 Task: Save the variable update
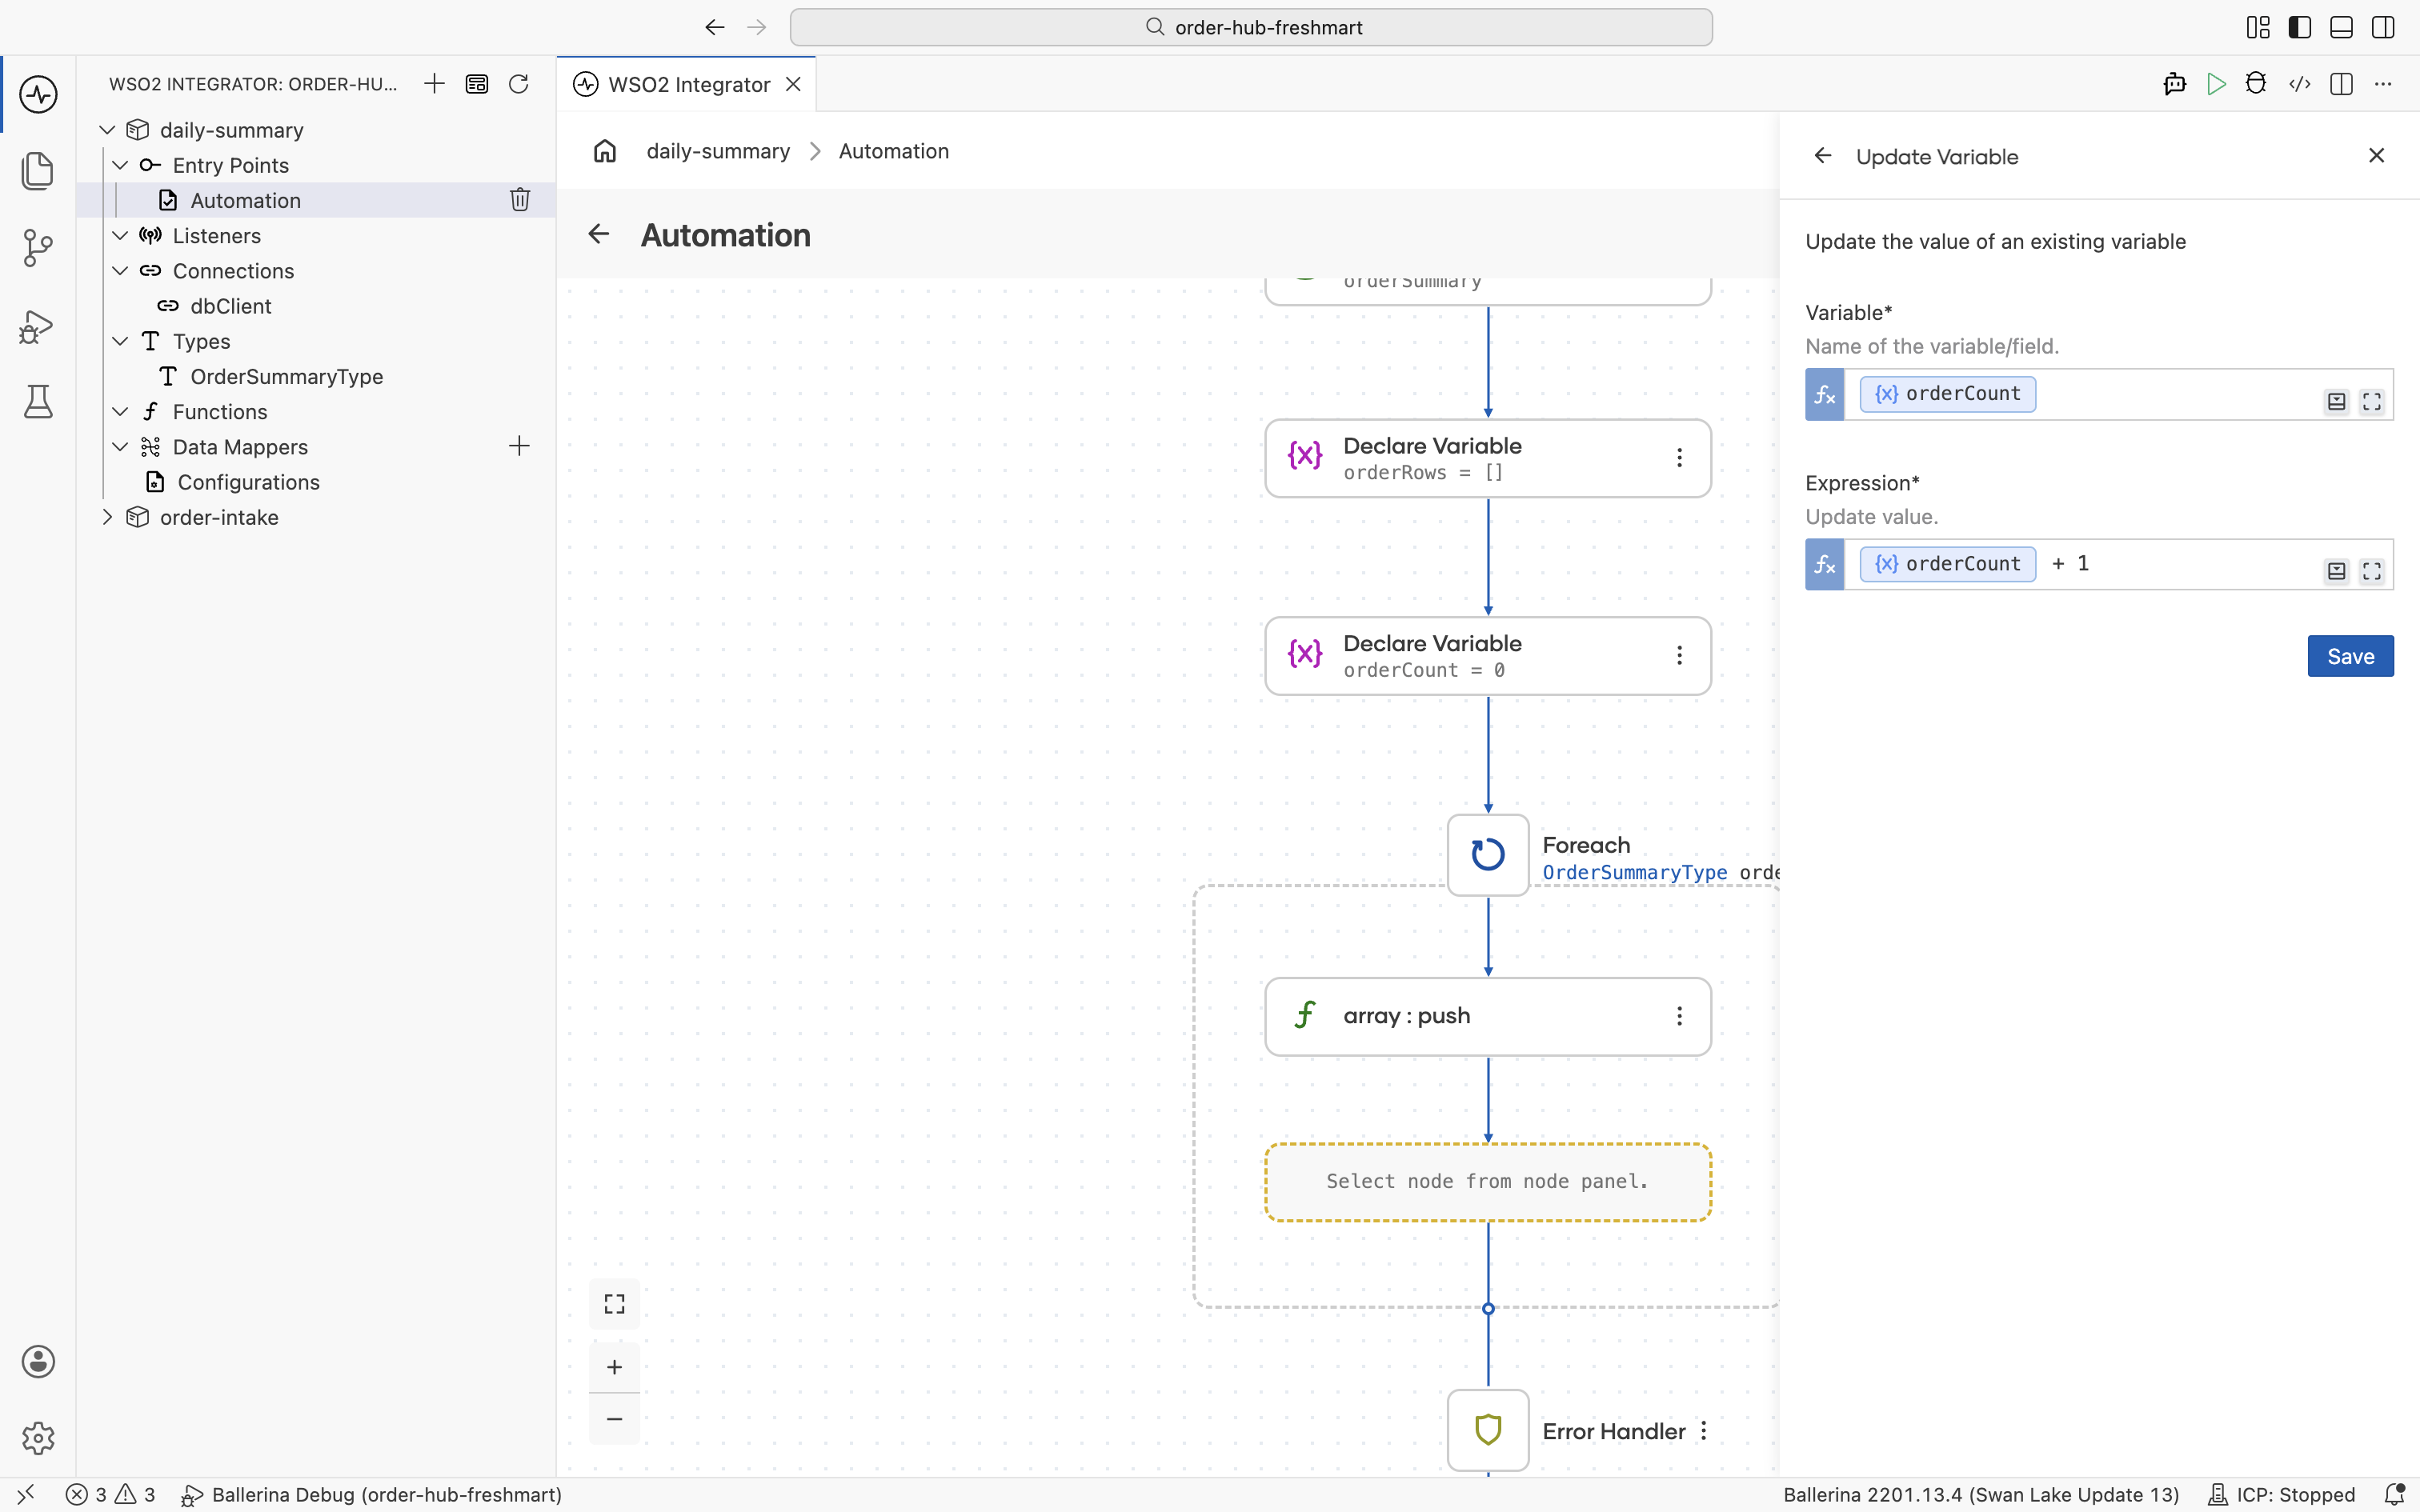coord(2350,656)
